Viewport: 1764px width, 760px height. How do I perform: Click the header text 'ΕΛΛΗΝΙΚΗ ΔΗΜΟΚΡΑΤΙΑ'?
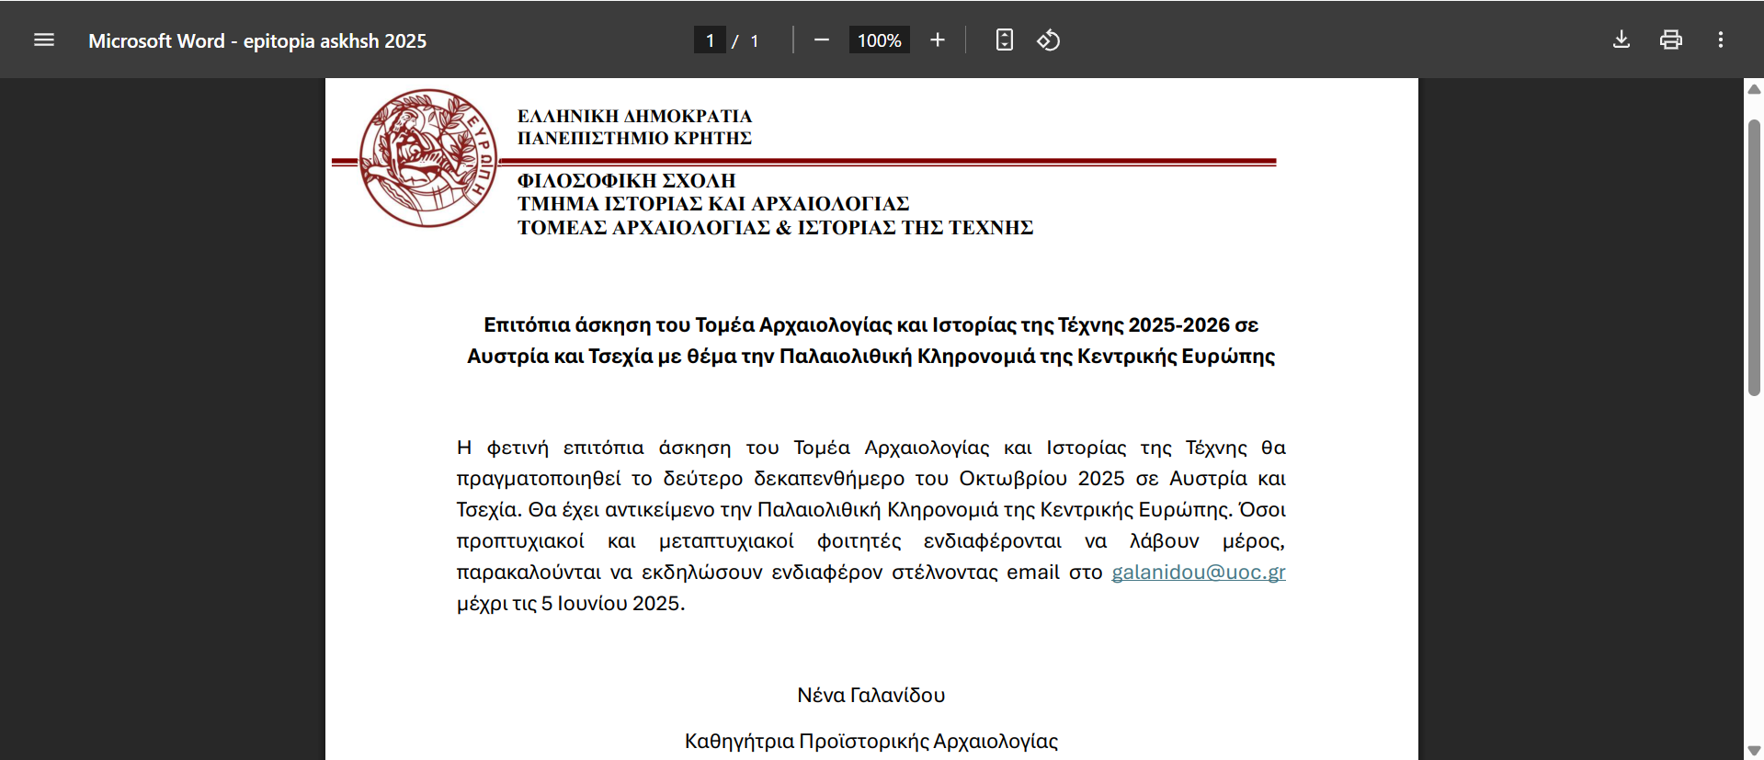(634, 116)
